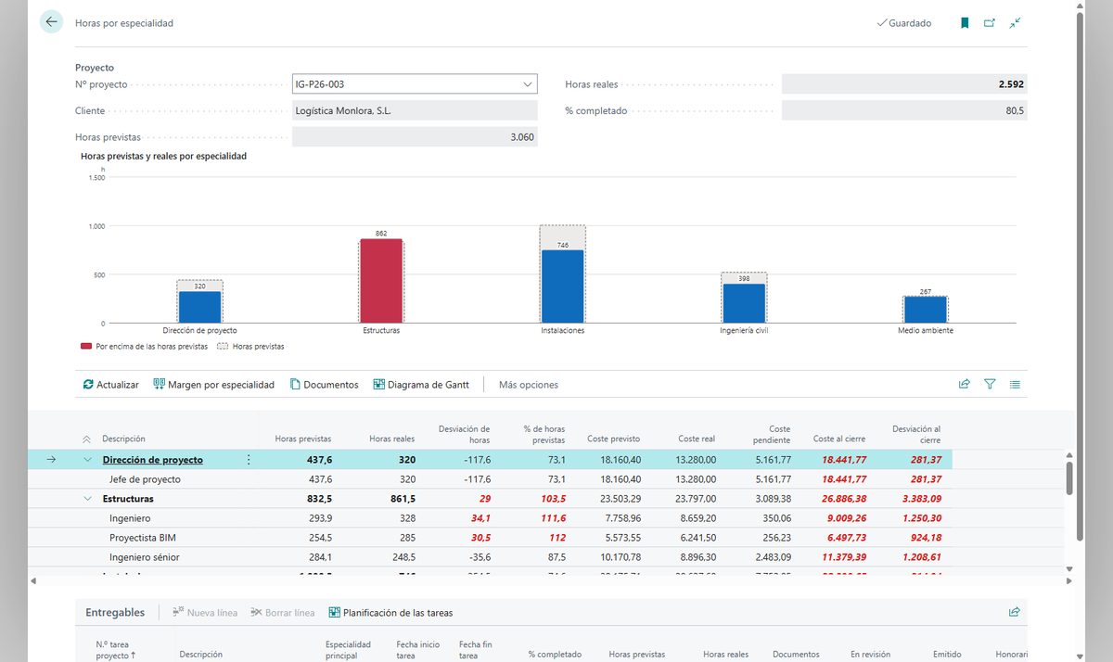
Task: Click Coste real column header
Action: pos(697,439)
